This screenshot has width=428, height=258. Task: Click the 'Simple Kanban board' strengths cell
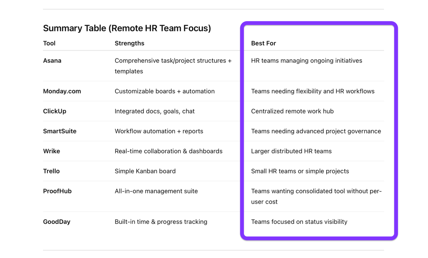click(x=145, y=171)
